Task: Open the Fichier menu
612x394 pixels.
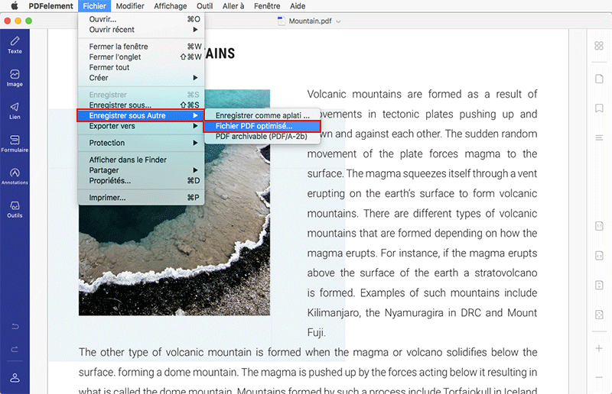Action: click(x=94, y=6)
